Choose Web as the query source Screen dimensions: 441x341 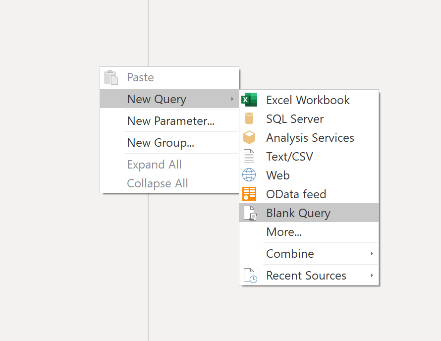pyautogui.click(x=309, y=175)
